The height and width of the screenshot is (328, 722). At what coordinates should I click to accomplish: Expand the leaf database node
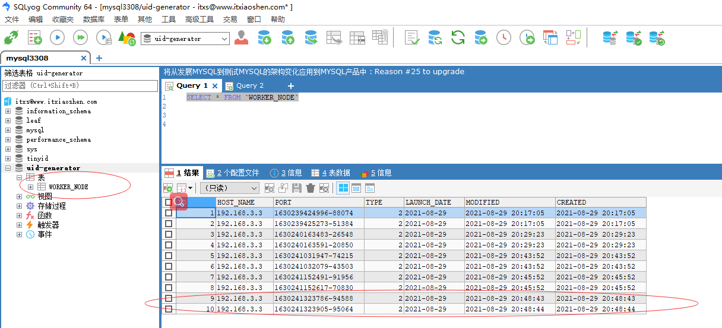8,120
